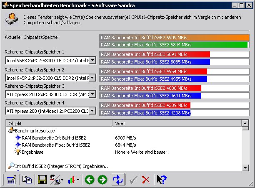
Task: Click results list scroll up arrow
Action: tap(245, 123)
